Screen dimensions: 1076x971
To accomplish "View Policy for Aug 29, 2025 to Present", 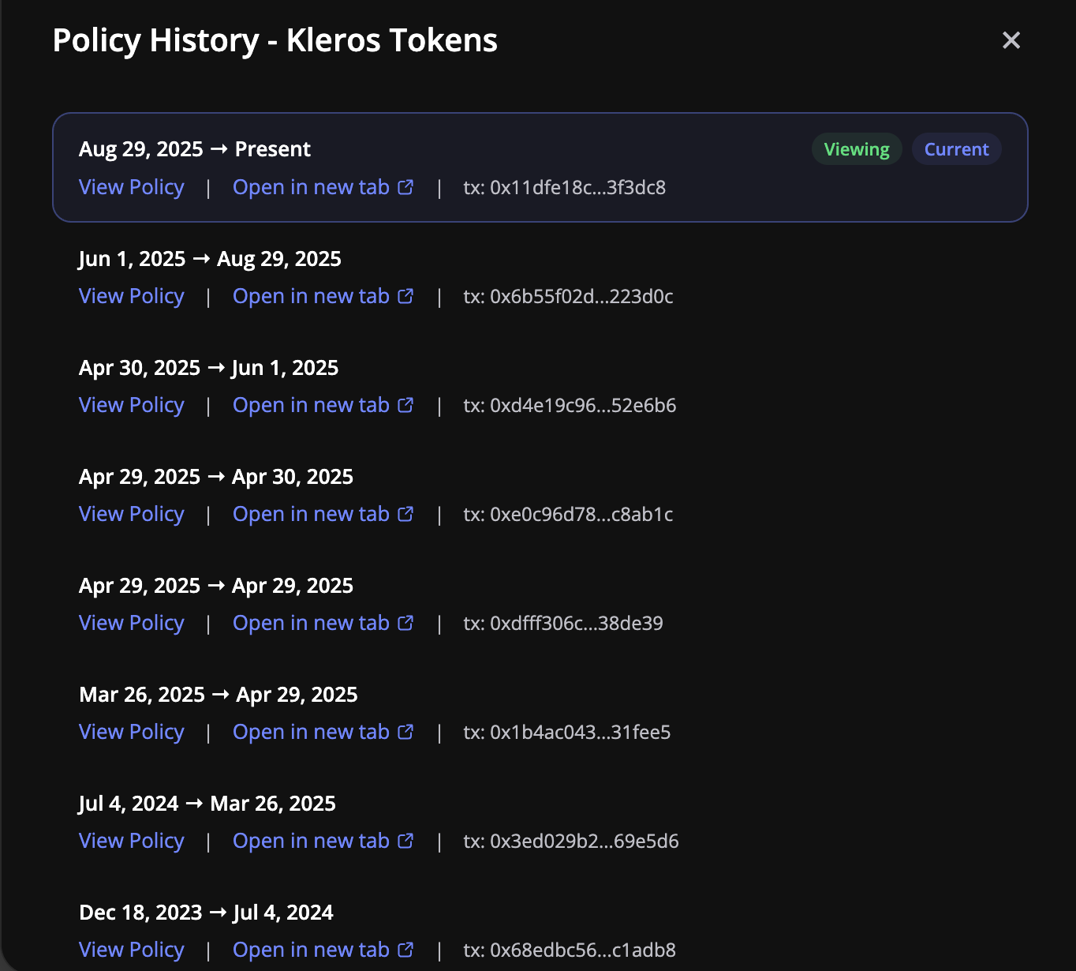I will click(x=132, y=187).
